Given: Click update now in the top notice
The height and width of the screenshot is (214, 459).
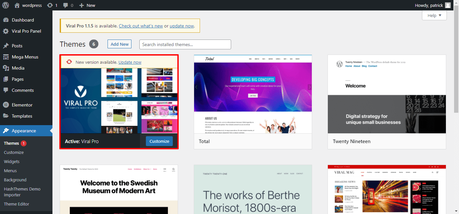Looking at the screenshot, I should [182, 26].
